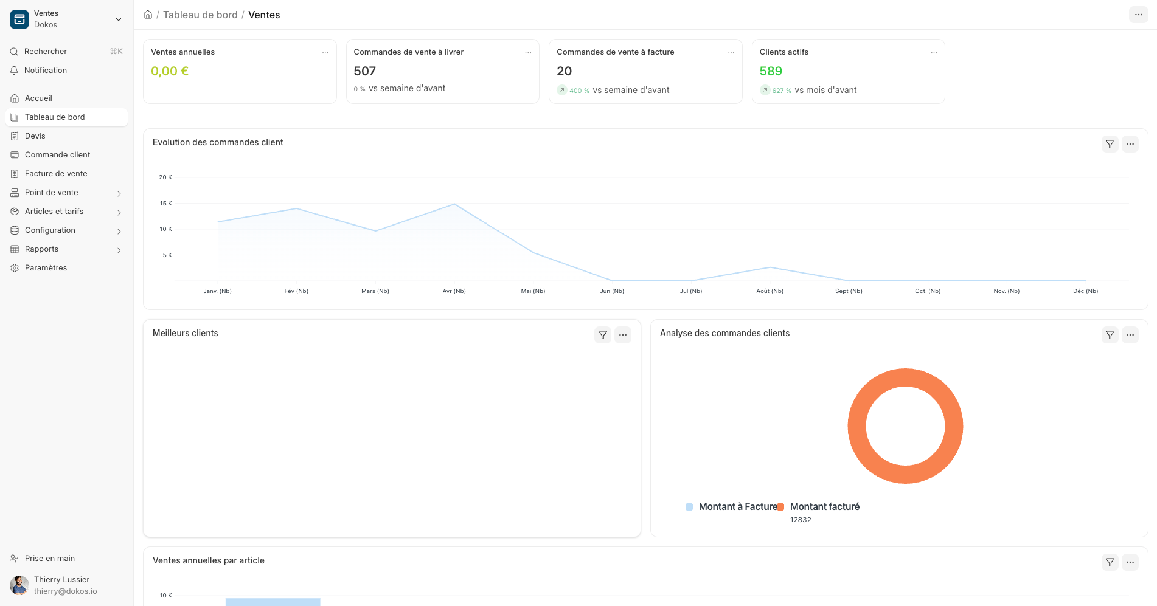The image size is (1157, 606).
Task: Toggle Montant facturé legend series
Action: pos(819,507)
